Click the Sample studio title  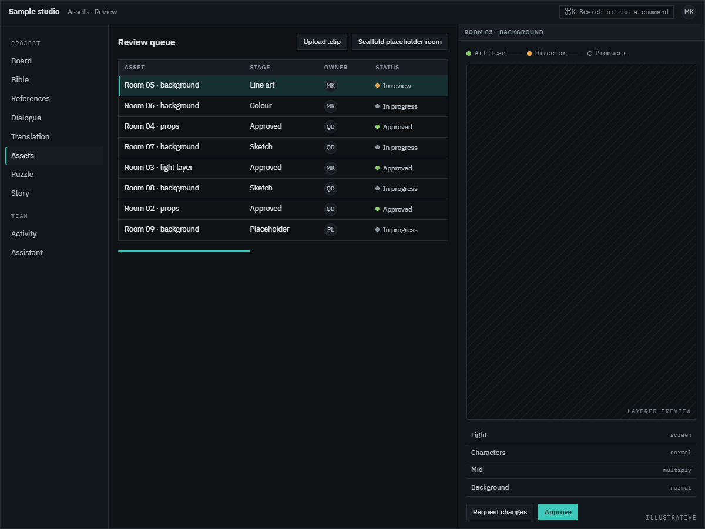pyautogui.click(x=34, y=12)
